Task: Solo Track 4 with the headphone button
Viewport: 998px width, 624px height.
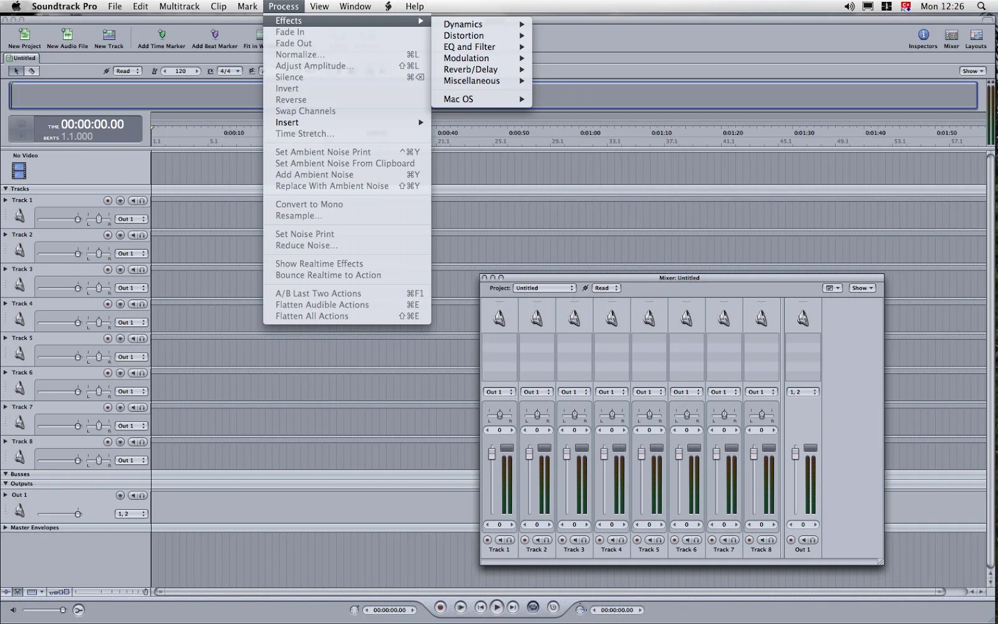Action: [x=142, y=304]
